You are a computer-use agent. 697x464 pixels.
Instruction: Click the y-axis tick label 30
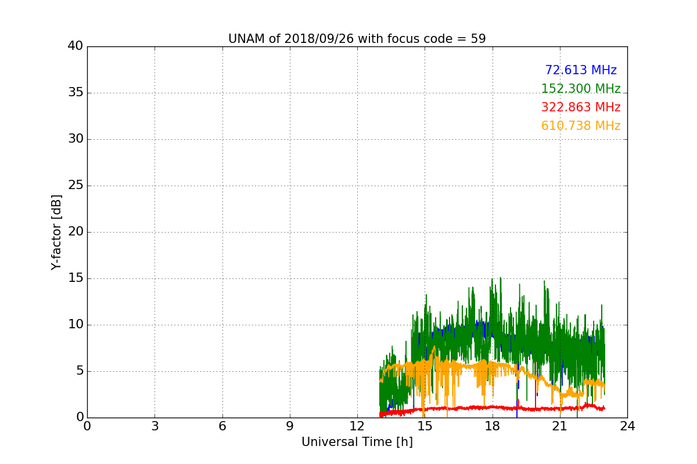coord(76,139)
